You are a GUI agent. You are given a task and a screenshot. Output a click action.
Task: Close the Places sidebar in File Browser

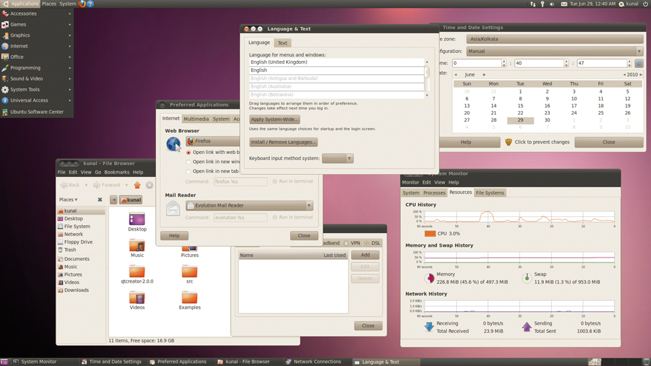(100, 199)
